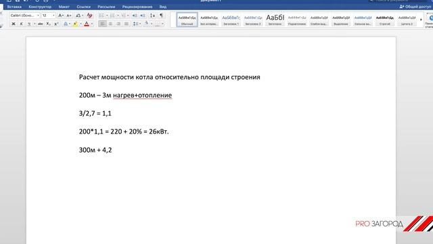433x244 pixels.
Task: Click Общий доступ button
Action: (x=415, y=7)
